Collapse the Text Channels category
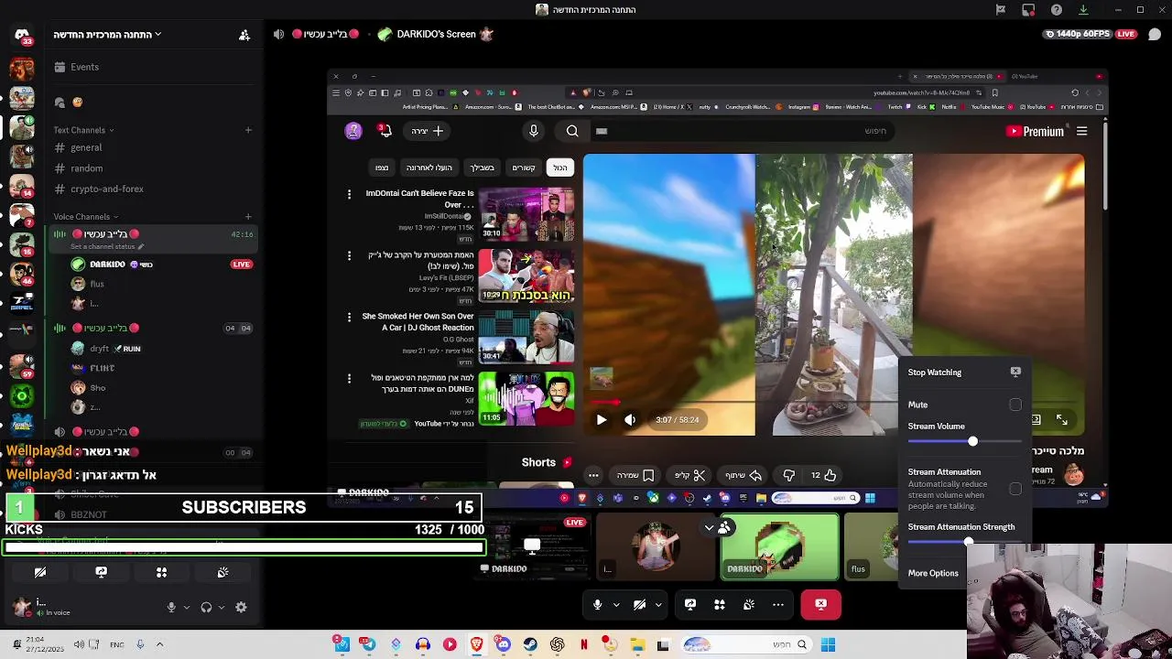 point(84,130)
